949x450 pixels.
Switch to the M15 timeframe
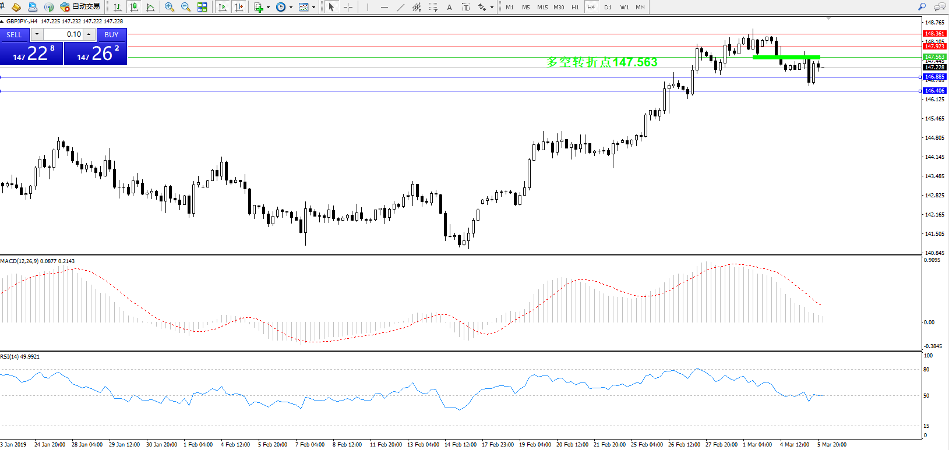click(542, 7)
